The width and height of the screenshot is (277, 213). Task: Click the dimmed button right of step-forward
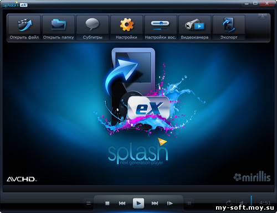click(189, 203)
